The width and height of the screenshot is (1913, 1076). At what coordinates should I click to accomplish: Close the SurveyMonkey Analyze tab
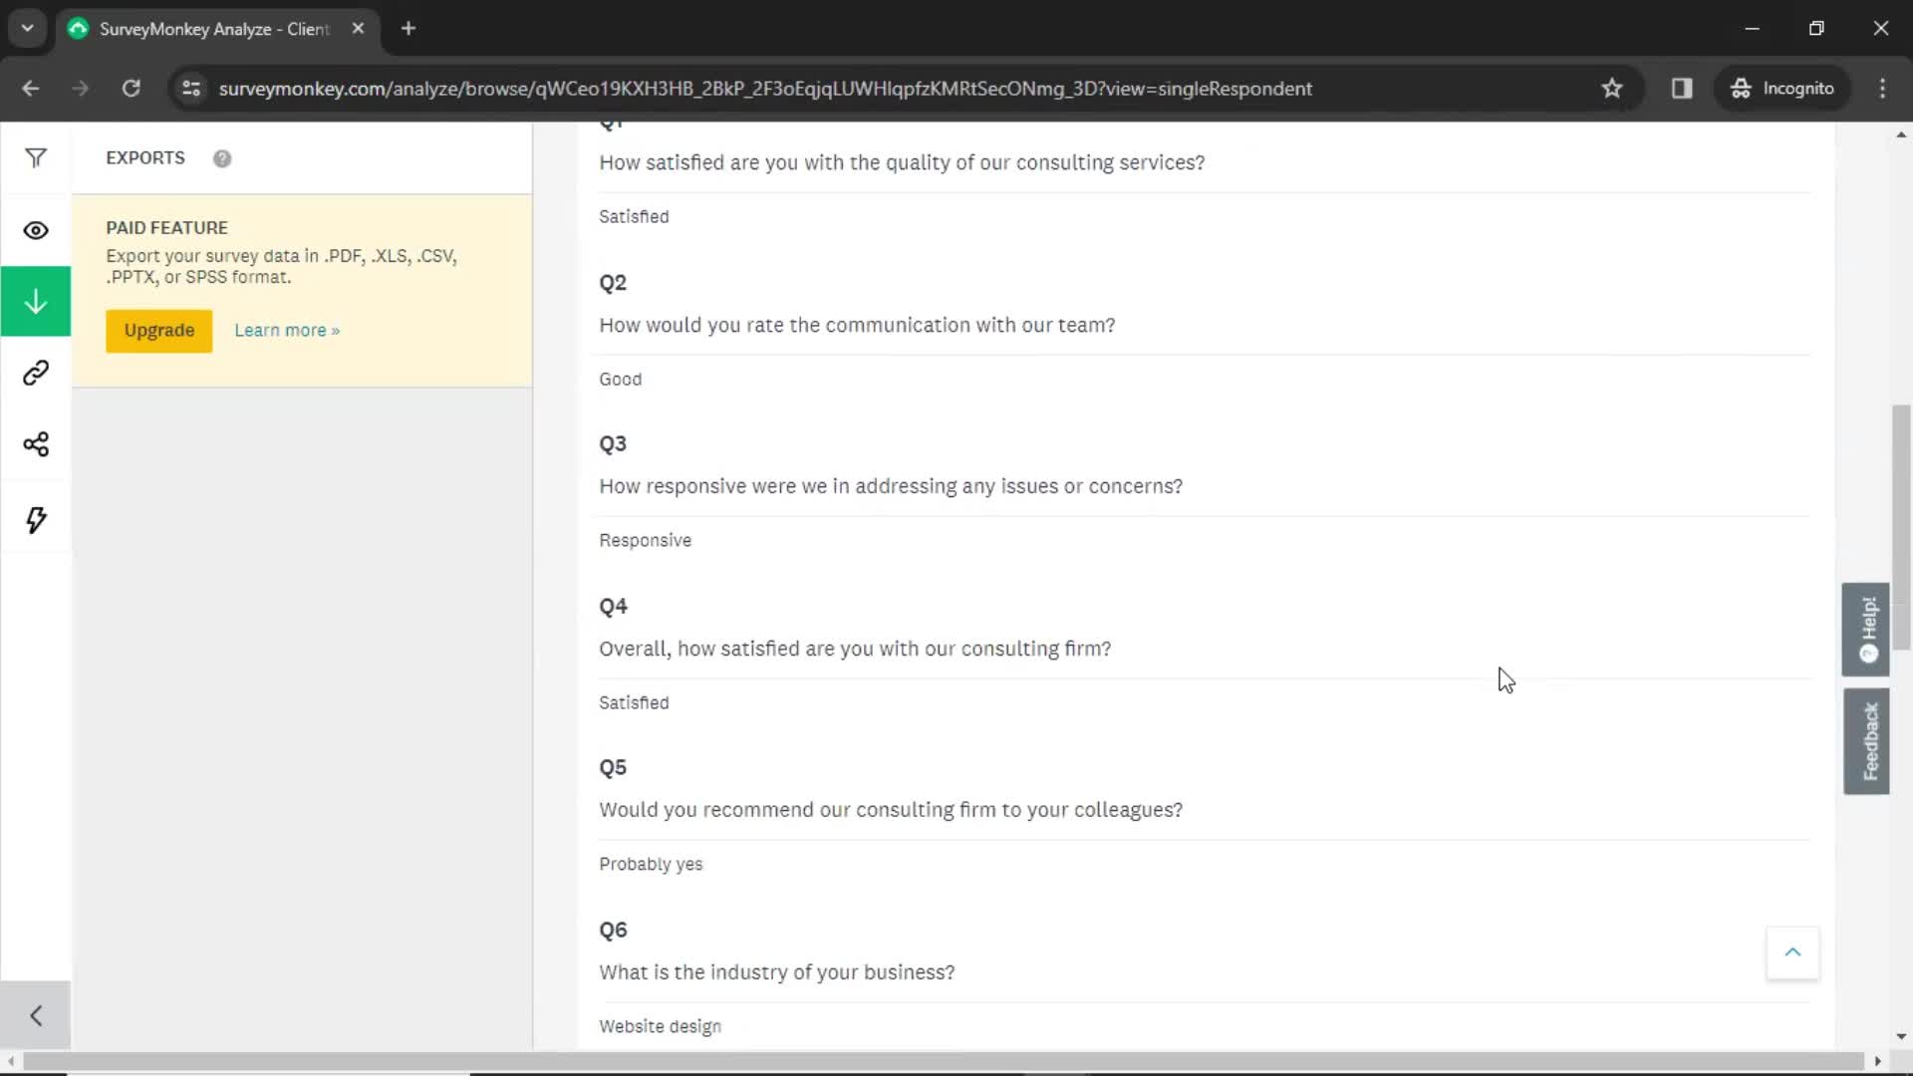358,29
